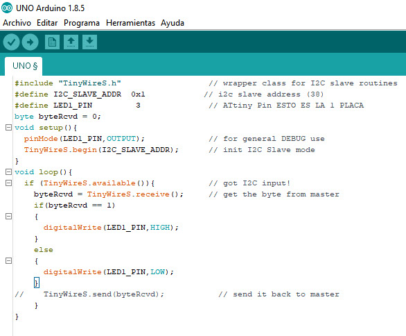The width and height of the screenshot is (406, 336).
Task: Open the Programa menu
Action: pos(82,23)
